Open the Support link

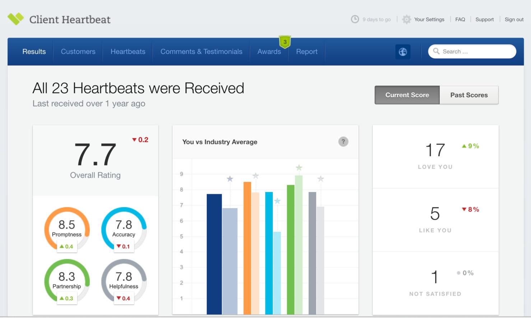484,19
